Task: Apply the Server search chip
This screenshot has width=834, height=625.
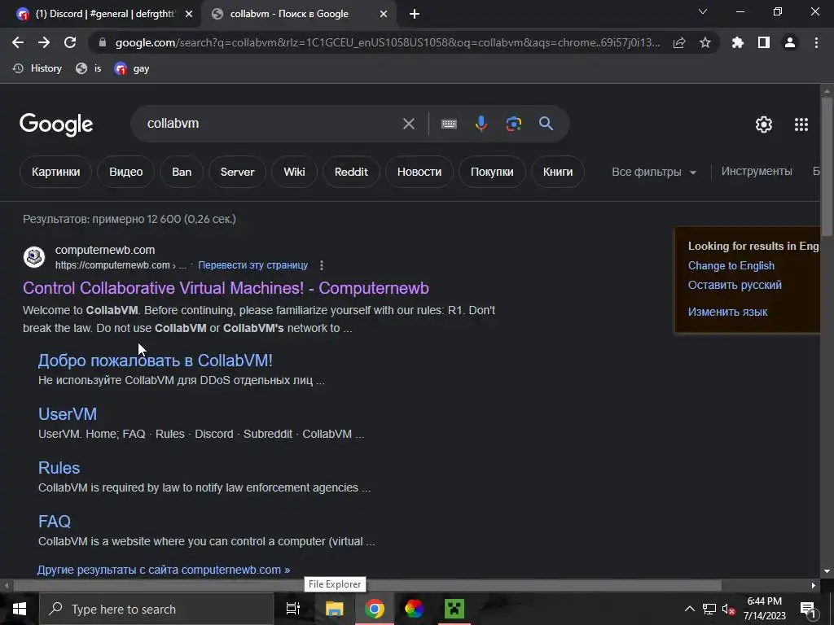Action: (x=237, y=172)
